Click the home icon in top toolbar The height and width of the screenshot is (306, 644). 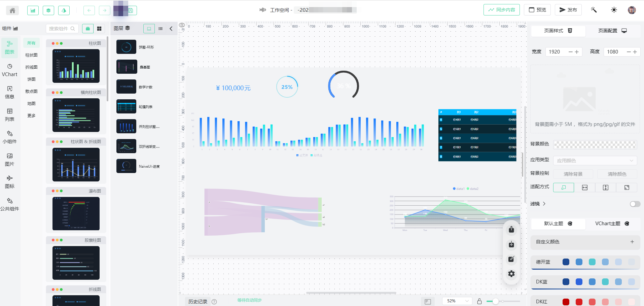(x=12, y=10)
